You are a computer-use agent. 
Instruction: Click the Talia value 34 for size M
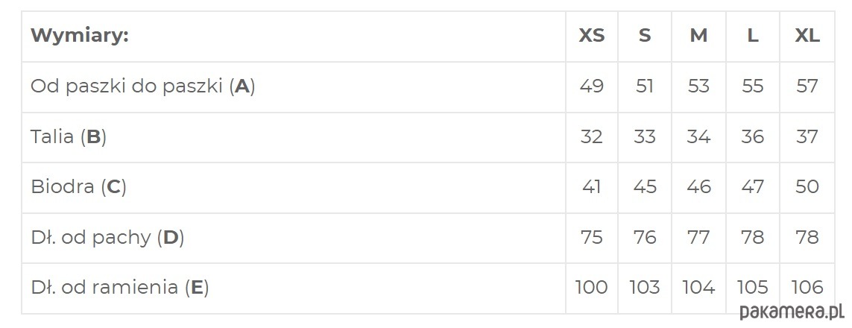point(698,137)
